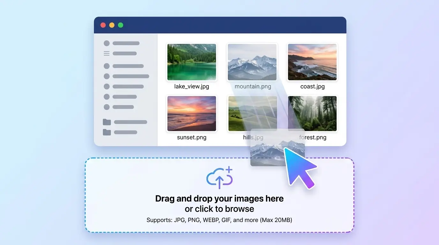Click the "Supports: JPG, PNG, WEBP, GIF" note

click(x=219, y=220)
